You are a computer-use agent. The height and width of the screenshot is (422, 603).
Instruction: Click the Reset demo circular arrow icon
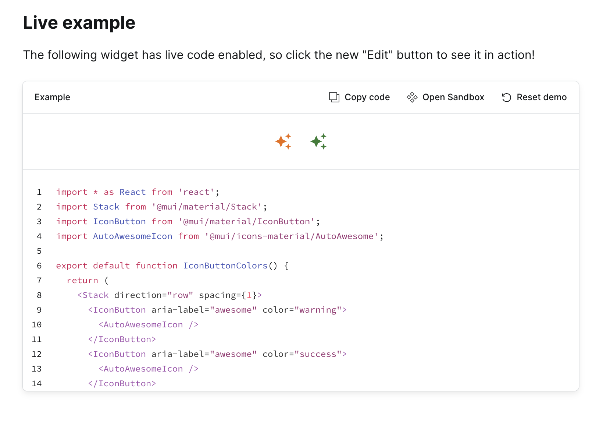tap(506, 97)
